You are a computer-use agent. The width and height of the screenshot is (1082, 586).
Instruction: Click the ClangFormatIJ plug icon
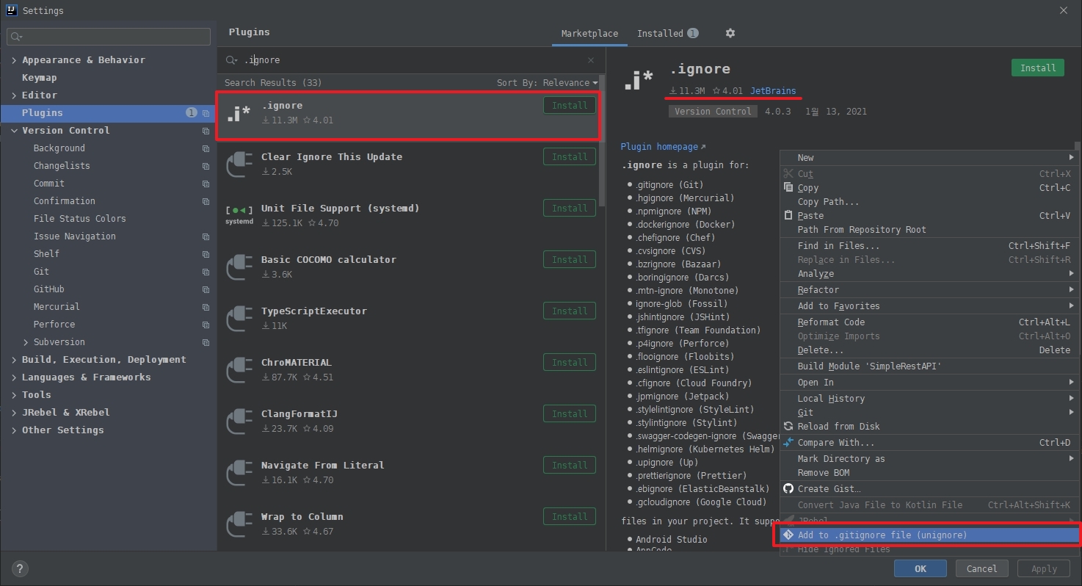(x=239, y=421)
